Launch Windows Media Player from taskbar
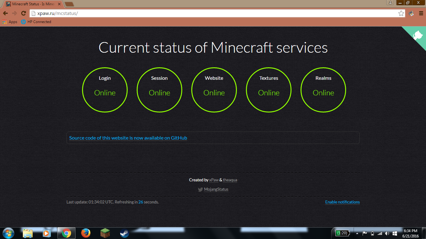Viewport: 426px width, 239px height. pyautogui.click(x=46, y=233)
